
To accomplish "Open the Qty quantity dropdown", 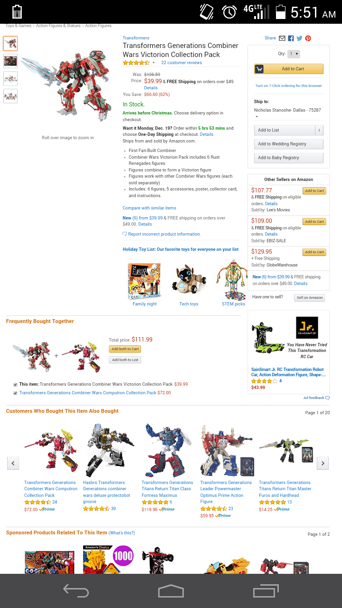I will pyautogui.click(x=294, y=54).
